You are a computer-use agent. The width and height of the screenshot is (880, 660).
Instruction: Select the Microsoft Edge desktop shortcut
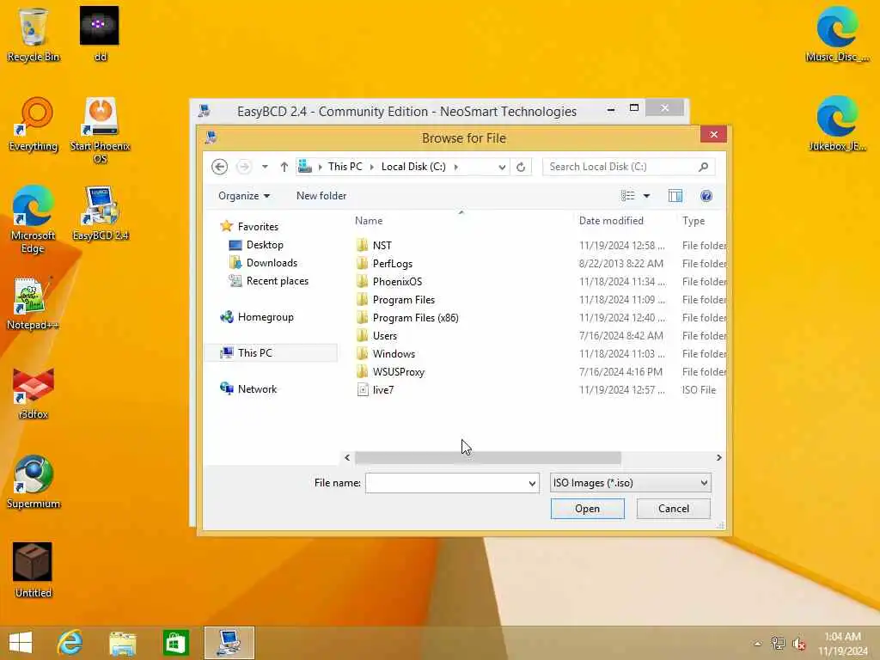pyautogui.click(x=33, y=219)
